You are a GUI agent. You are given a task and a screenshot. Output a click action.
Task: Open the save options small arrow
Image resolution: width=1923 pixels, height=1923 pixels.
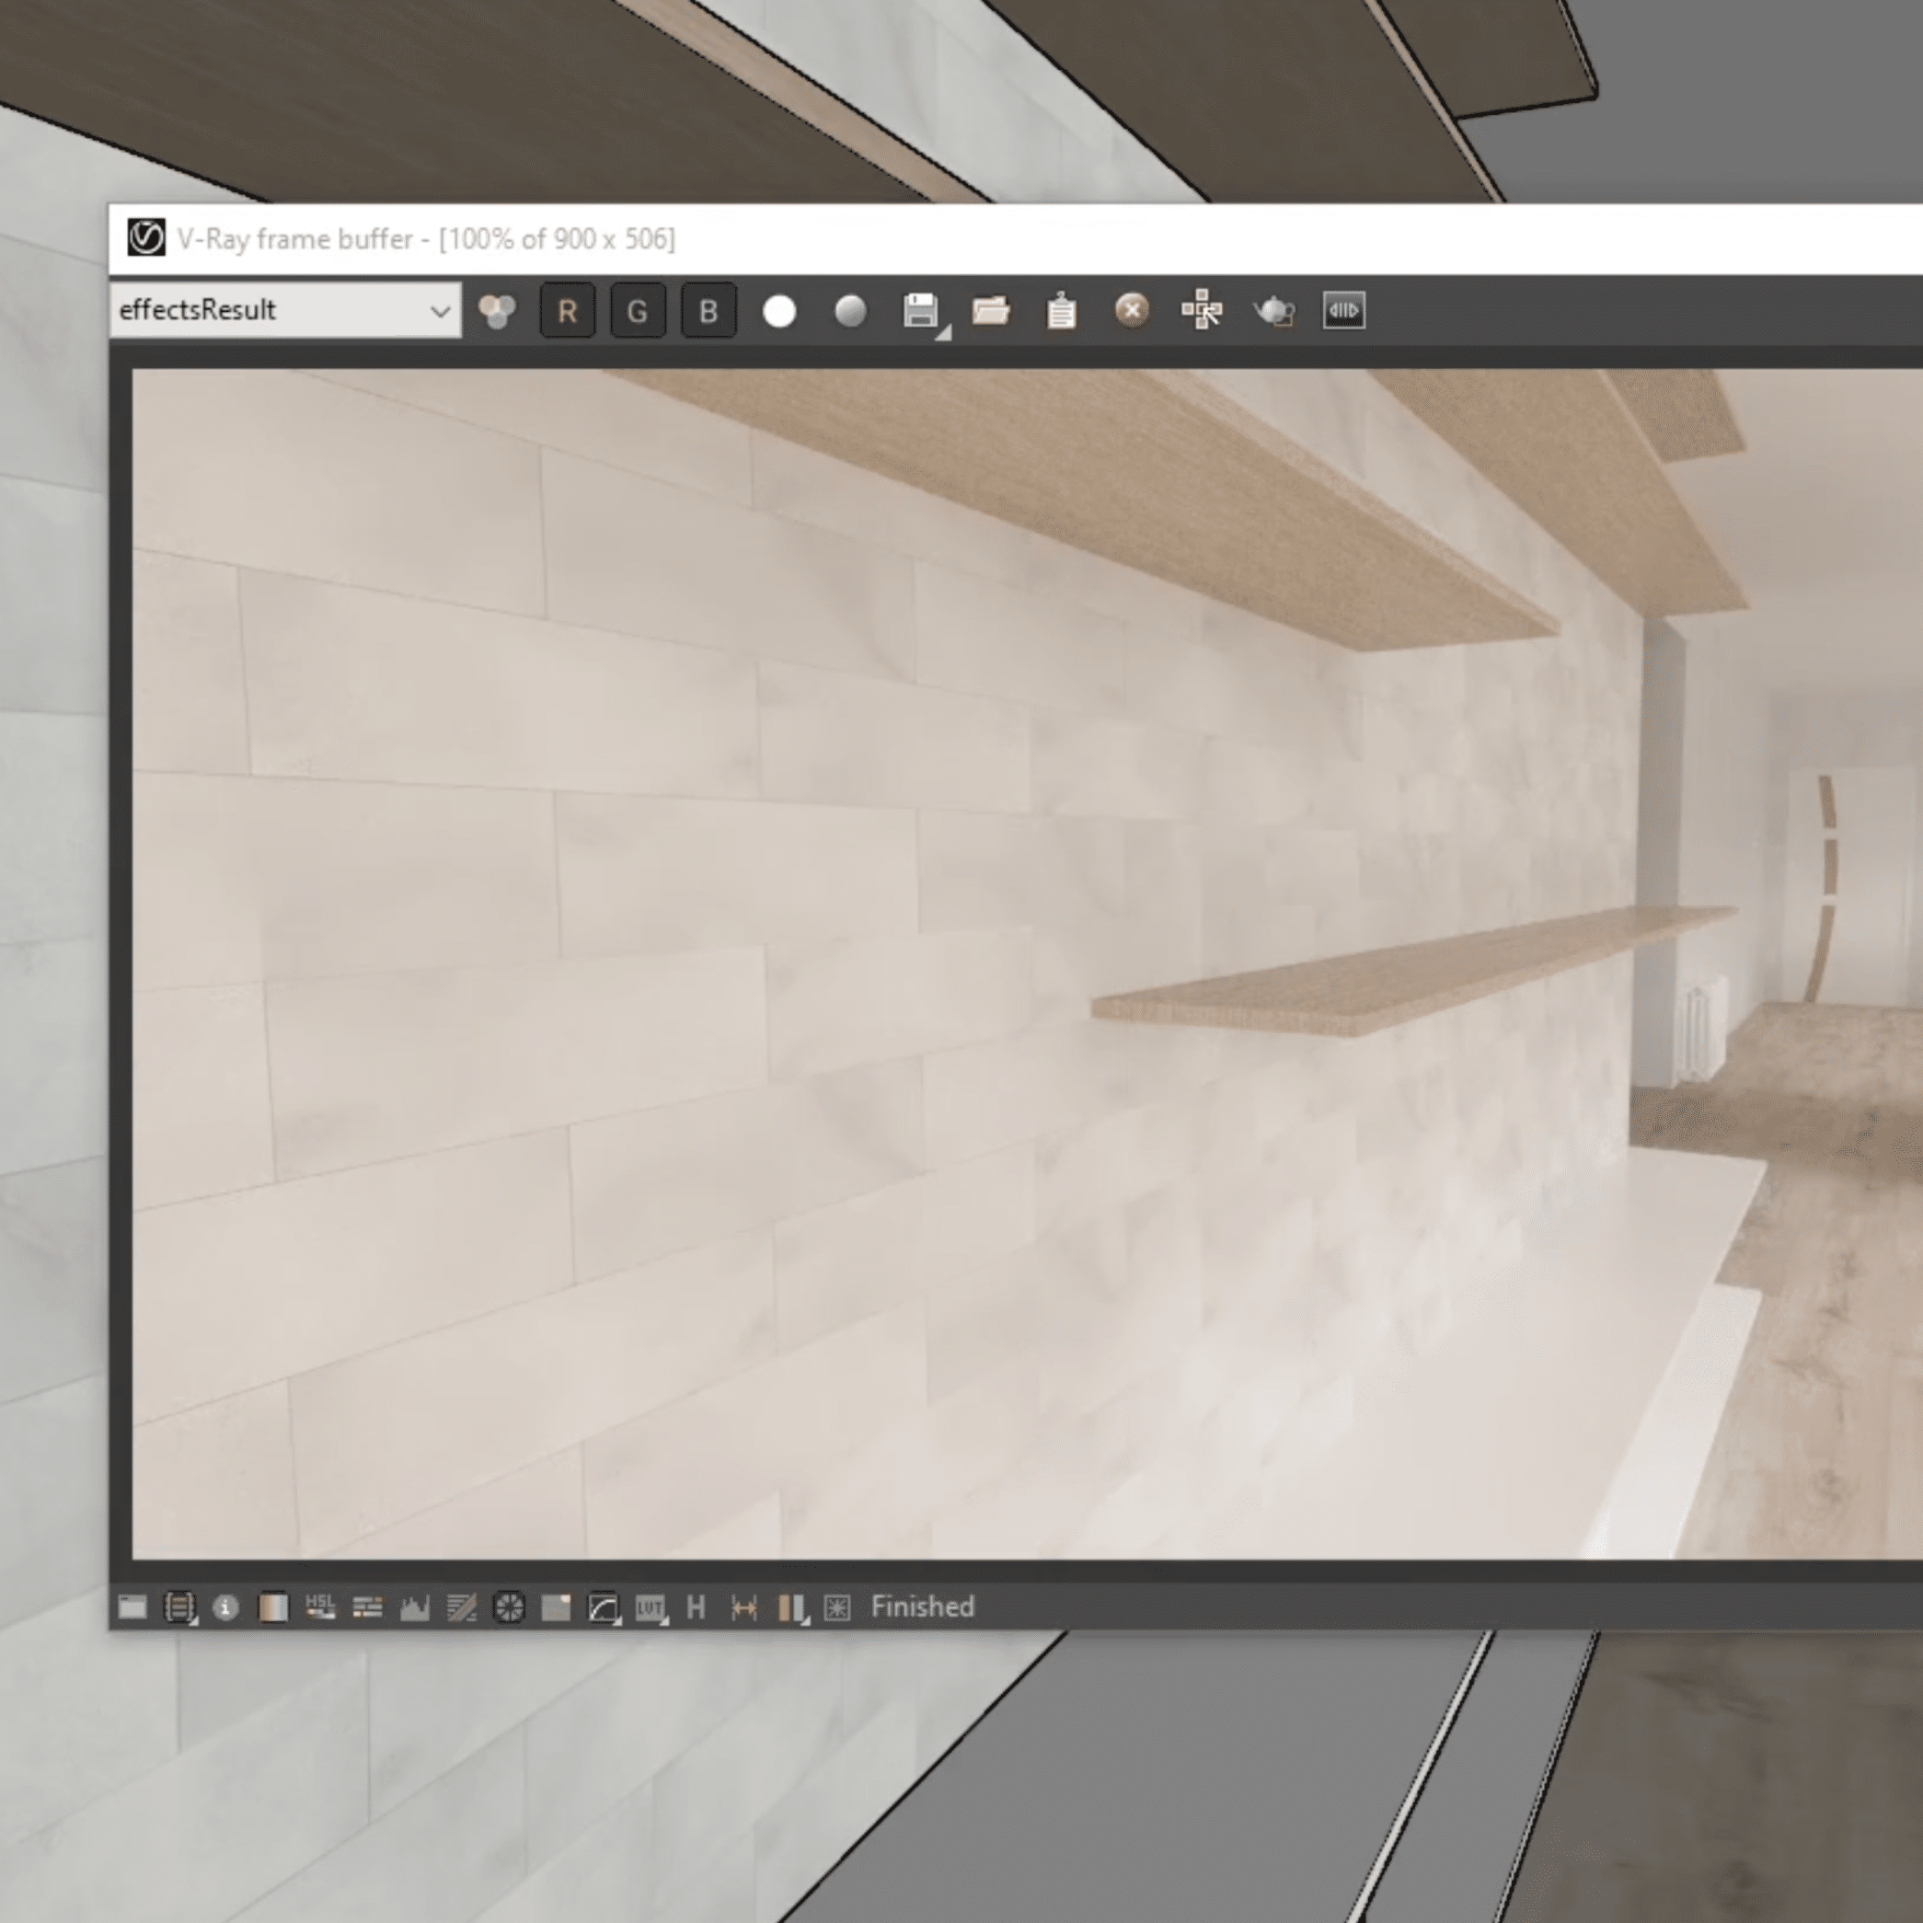point(944,332)
